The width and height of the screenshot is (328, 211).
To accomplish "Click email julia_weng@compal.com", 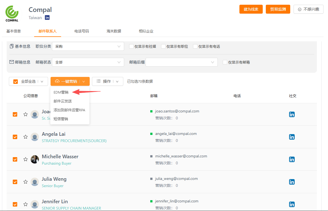I will click(x=176, y=179).
